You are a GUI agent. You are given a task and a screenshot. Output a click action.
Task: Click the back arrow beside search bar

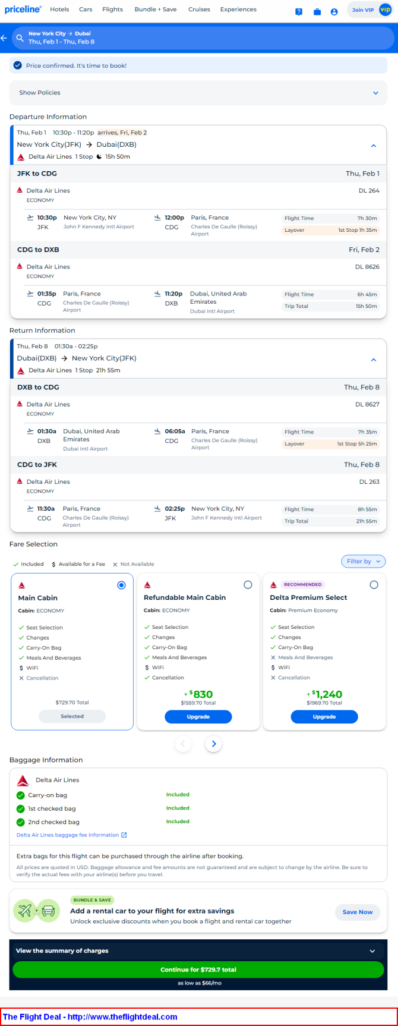pos(4,38)
